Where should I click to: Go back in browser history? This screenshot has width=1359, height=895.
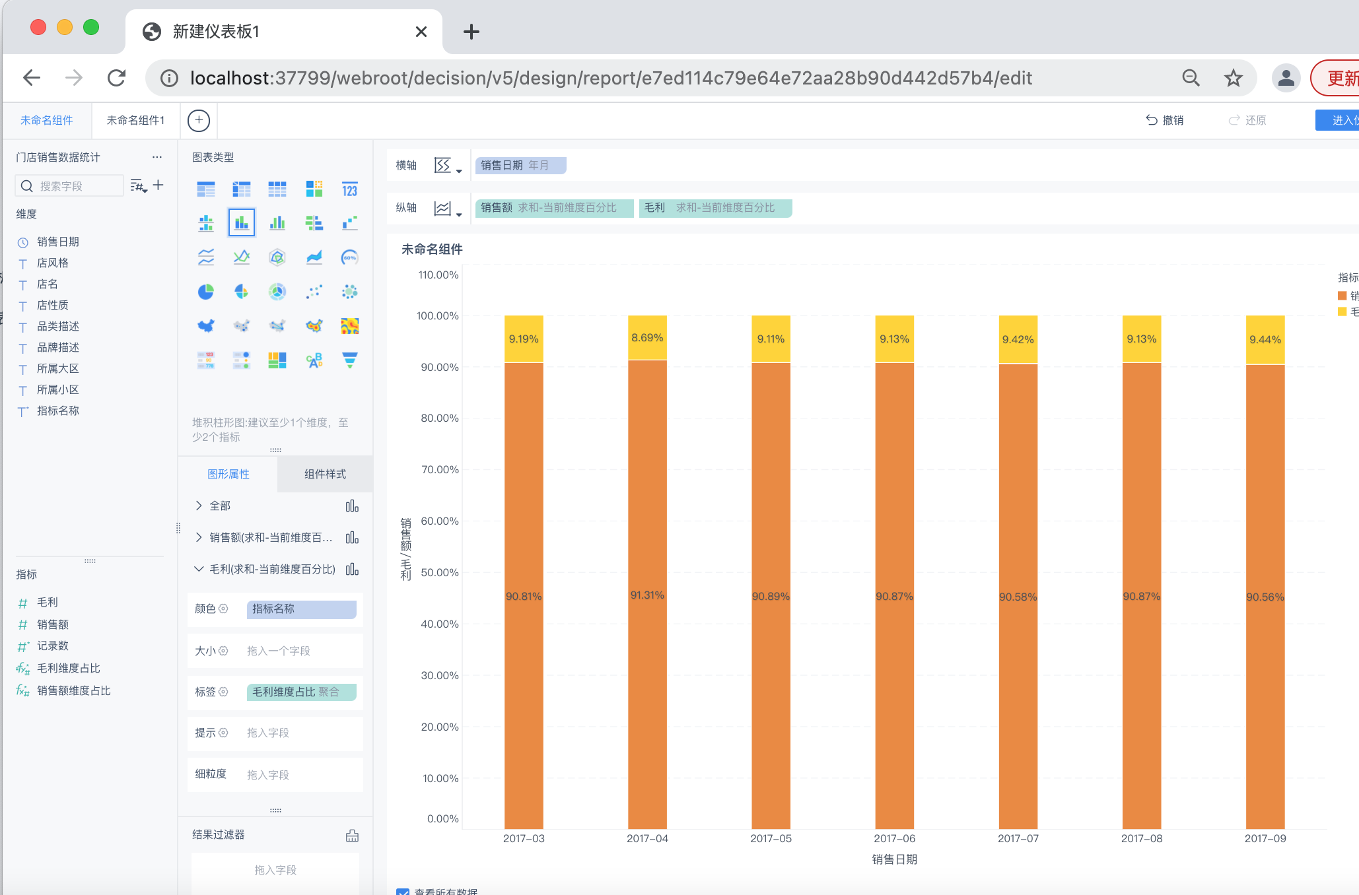[32, 78]
